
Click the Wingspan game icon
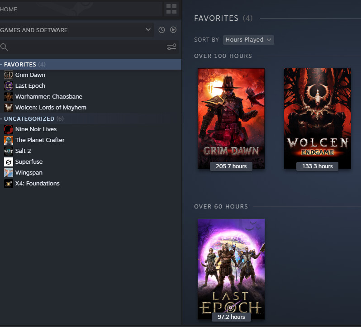point(9,173)
